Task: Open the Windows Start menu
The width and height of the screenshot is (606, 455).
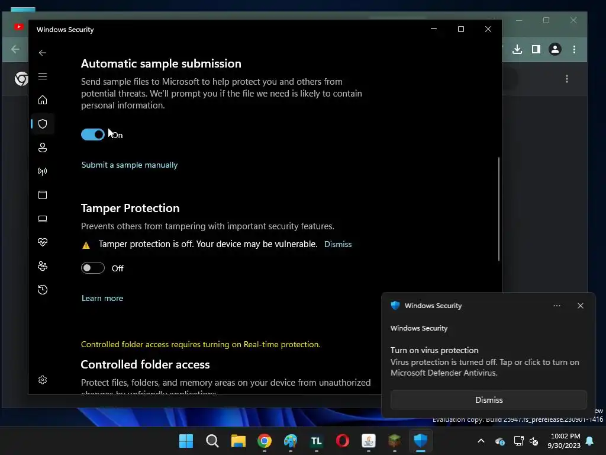Action: [x=186, y=441]
